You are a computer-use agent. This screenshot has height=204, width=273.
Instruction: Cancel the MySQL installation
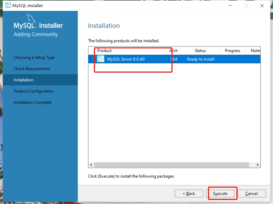tap(251, 194)
